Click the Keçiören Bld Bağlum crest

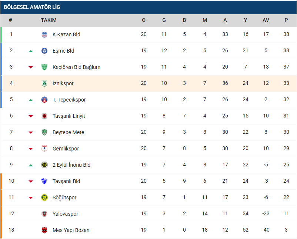point(44,67)
